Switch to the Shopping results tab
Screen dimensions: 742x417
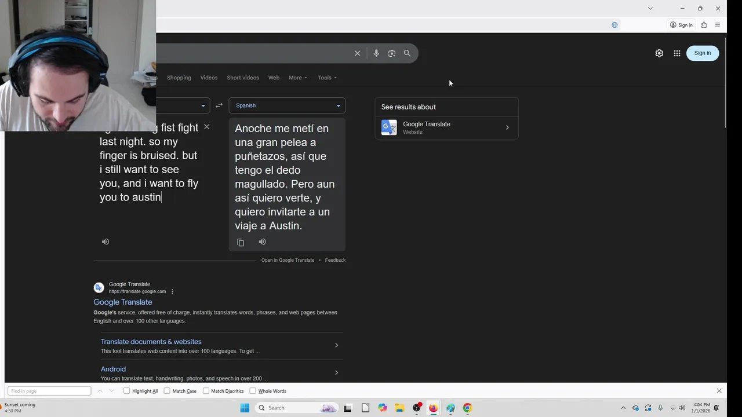(179, 78)
